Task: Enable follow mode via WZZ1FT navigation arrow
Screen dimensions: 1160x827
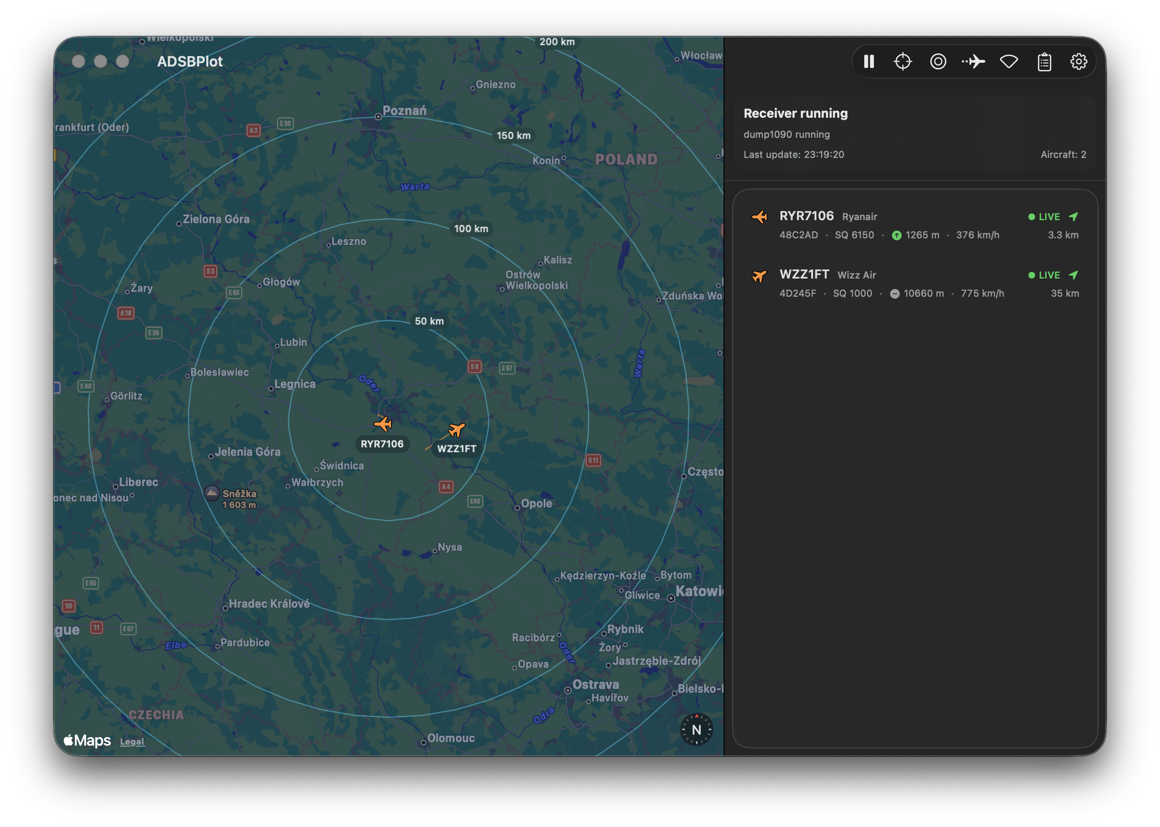Action: click(x=1073, y=275)
